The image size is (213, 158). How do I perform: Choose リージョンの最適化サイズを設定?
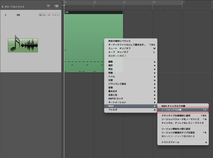[x=183, y=132]
